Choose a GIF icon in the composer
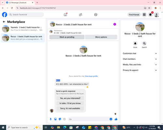The height and width of the screenshot is (130, 163). click(x=65, y=119)
